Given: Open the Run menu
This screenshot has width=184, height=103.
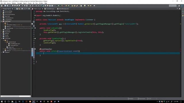Looking at the screenshot, I should pyautogui.click(x=37, y=3).
